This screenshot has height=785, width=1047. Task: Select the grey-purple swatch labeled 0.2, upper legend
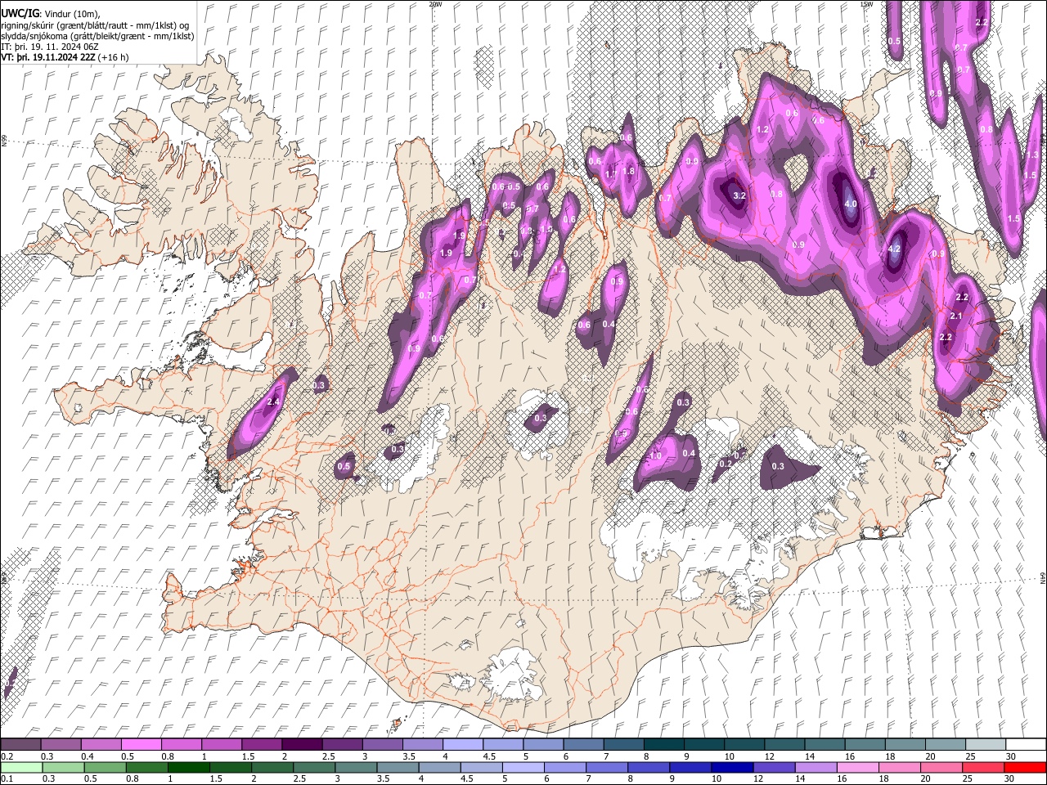click(x=20, y=744)
